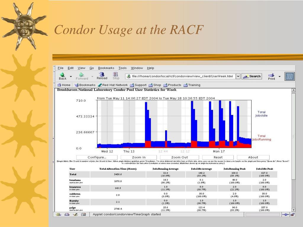Screen dimensions: 303x227
Task: Select user "lbarnby" in the table
Action: [x=74, y=201]
